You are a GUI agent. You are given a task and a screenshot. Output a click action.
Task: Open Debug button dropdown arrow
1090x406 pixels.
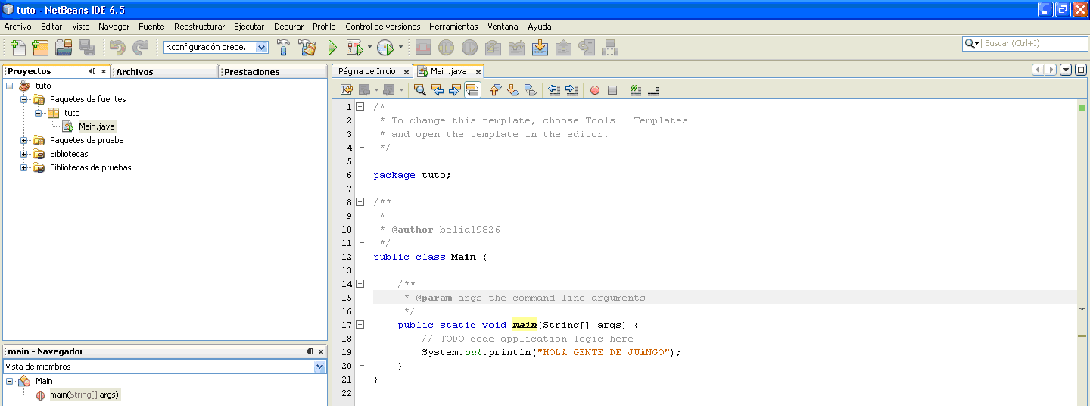click(369, 47)
